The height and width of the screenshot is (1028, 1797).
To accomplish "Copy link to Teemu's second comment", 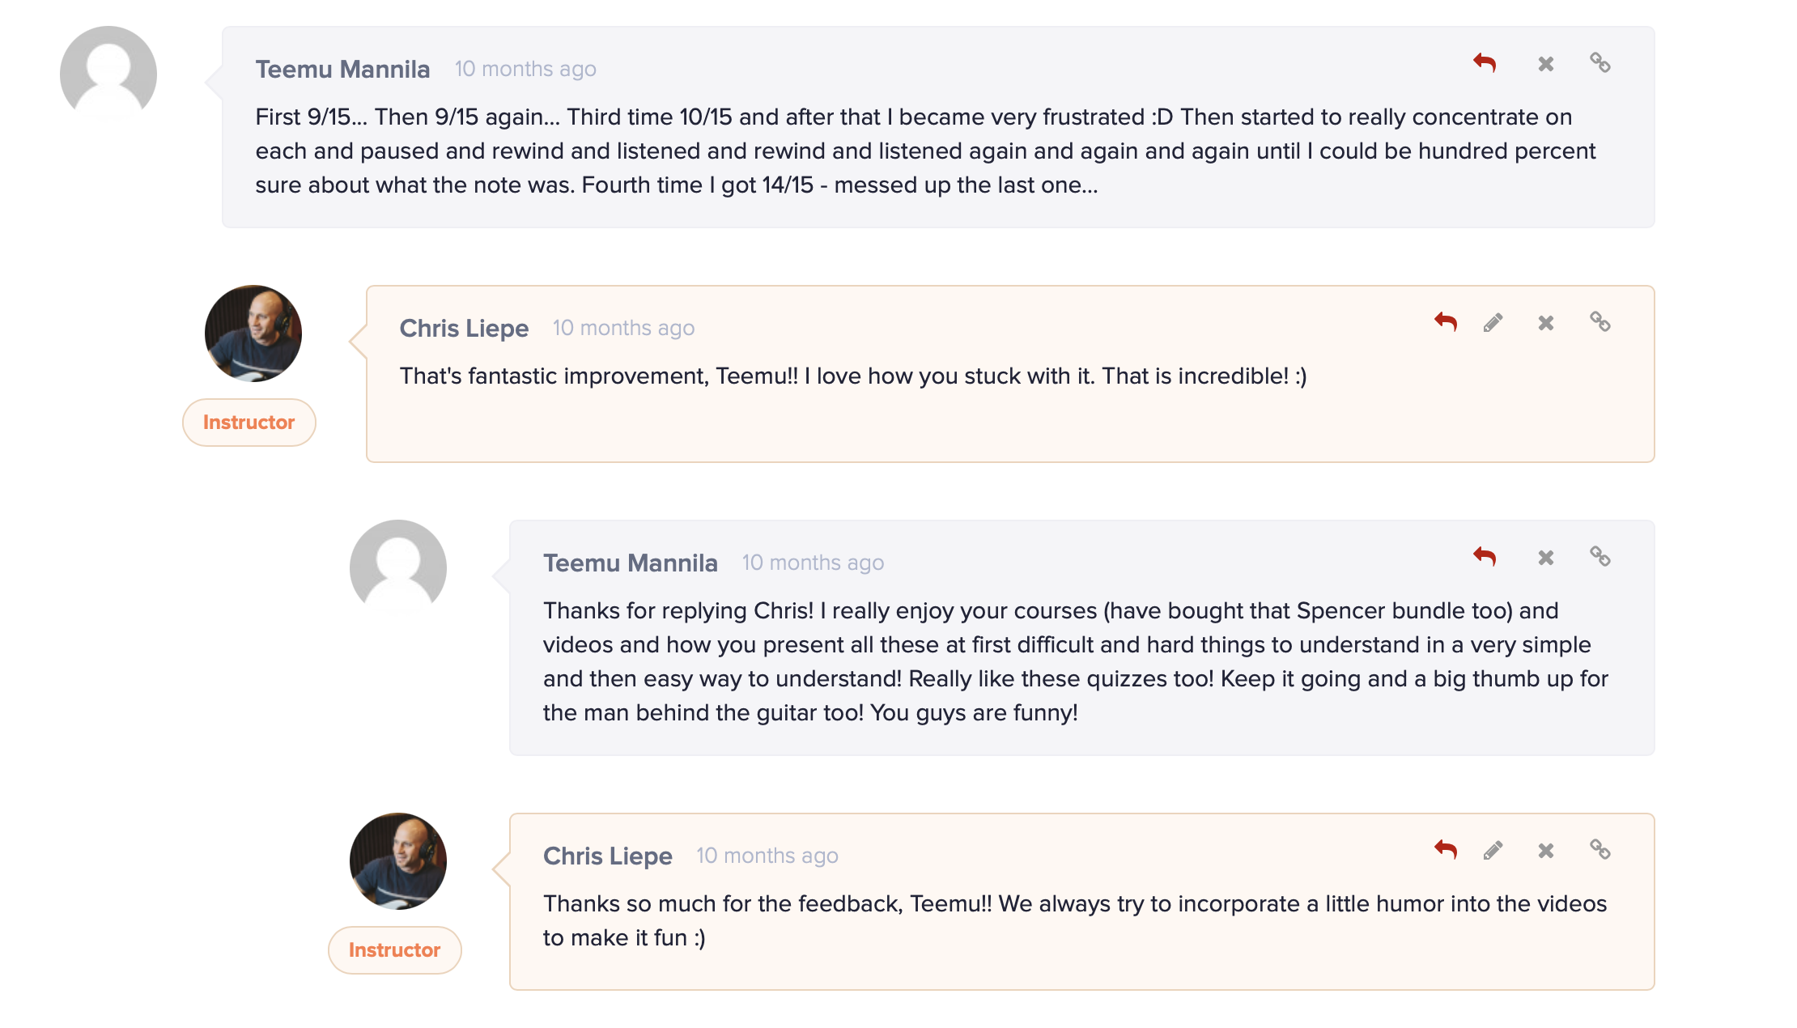I will 1599,557.
